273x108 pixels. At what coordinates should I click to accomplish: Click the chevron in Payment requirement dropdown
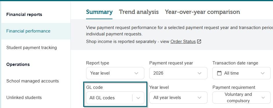pyautogui.click(x=263, y=98)
